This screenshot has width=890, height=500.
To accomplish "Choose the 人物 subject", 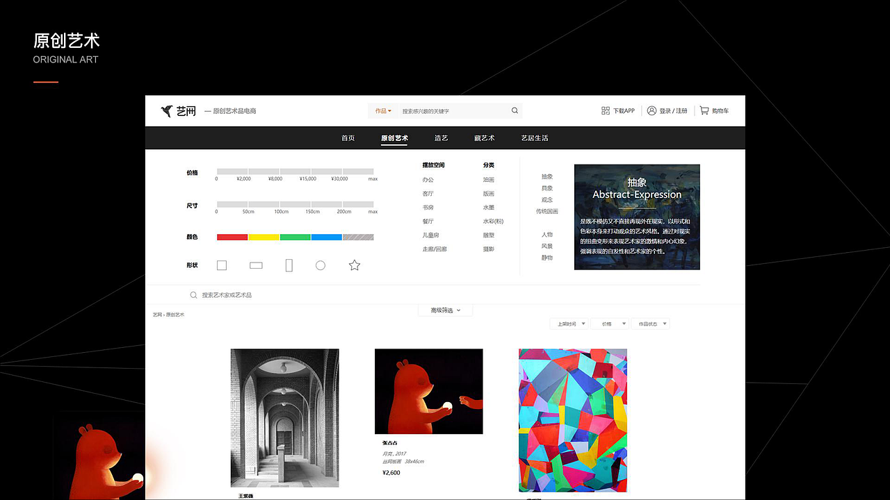I will [x=547, y=235].
